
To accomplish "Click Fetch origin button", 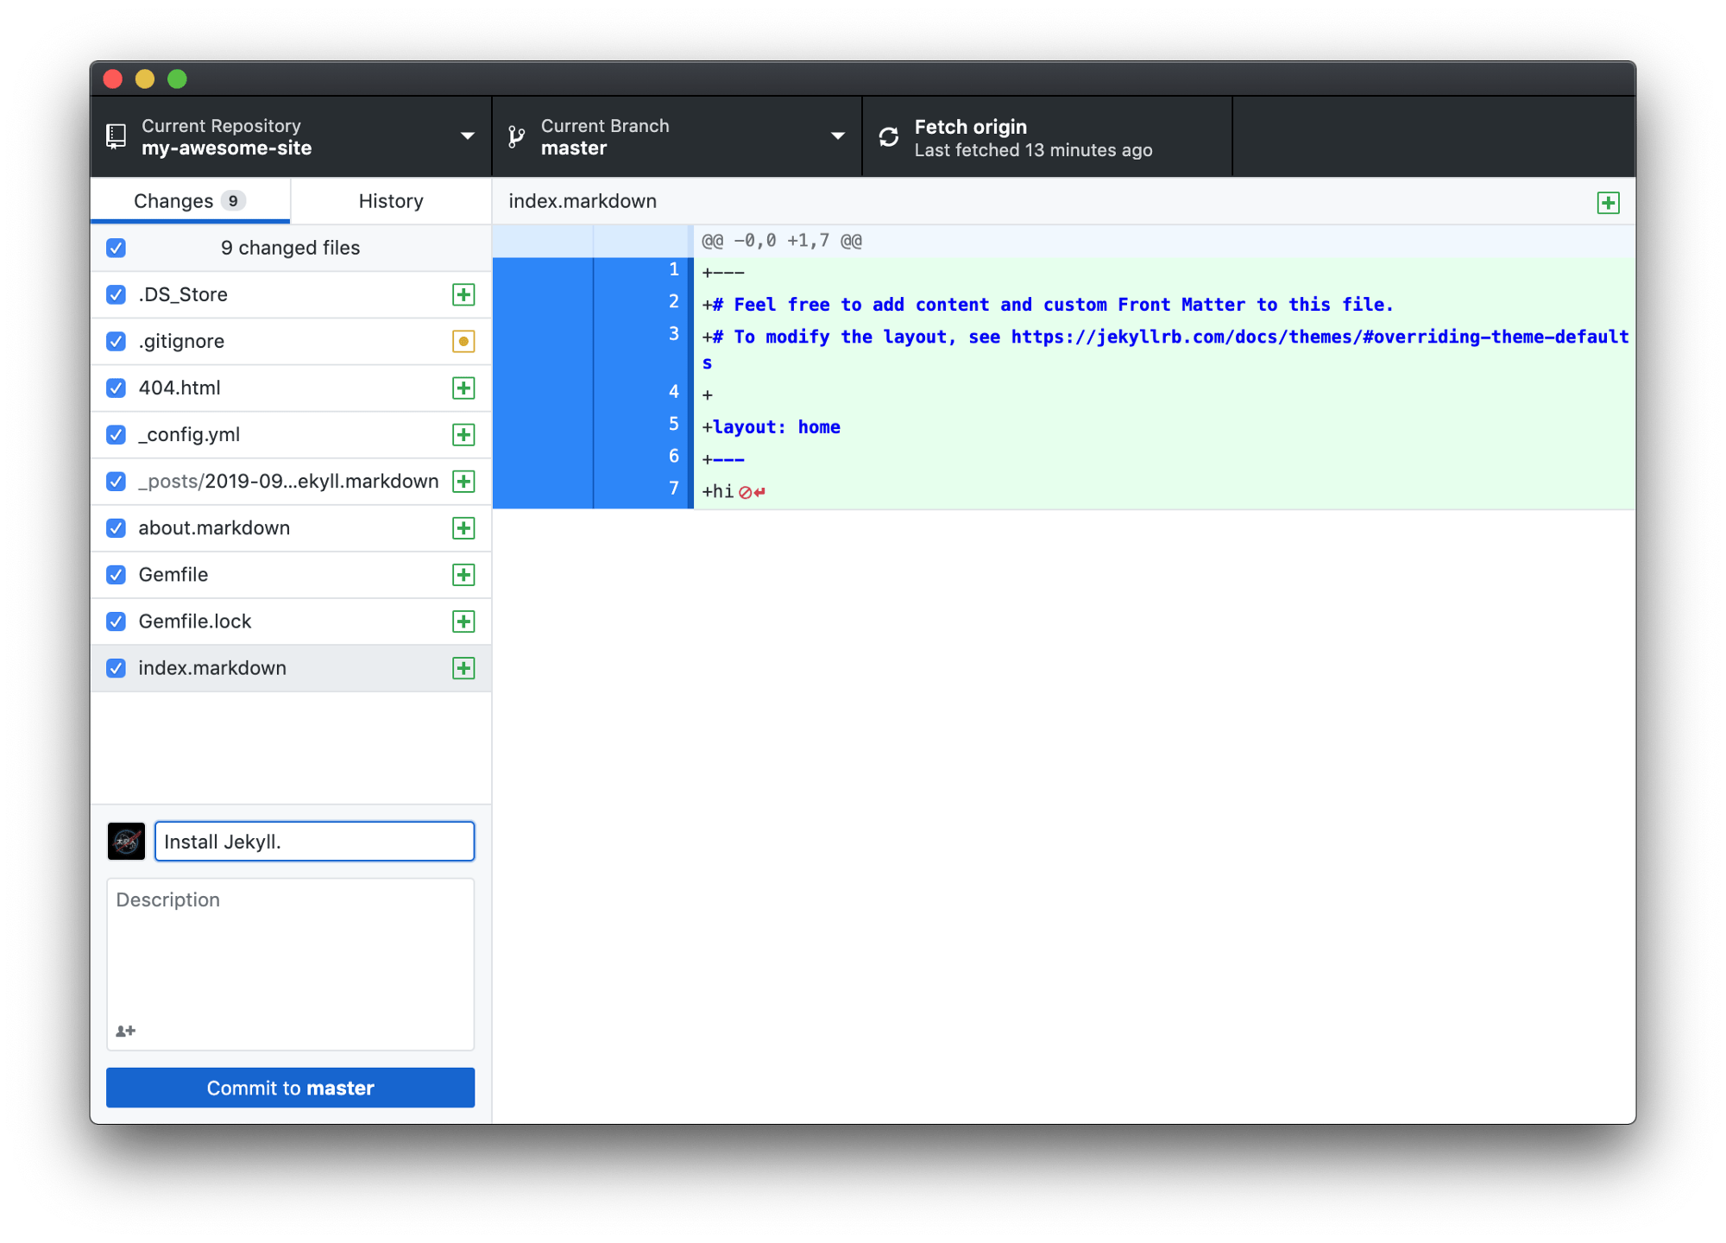I will tap(1047, 136).
